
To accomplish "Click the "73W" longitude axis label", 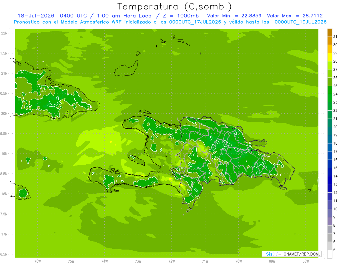I will 138,261.
